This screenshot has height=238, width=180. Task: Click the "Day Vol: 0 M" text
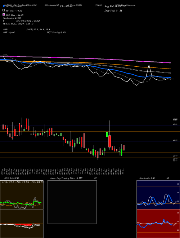coord(113,10)
